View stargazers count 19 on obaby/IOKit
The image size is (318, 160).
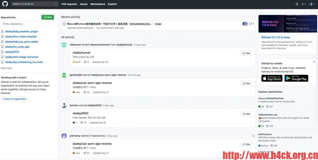click(x=83, y=123)
